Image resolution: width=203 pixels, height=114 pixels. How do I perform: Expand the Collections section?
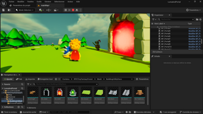3,107
